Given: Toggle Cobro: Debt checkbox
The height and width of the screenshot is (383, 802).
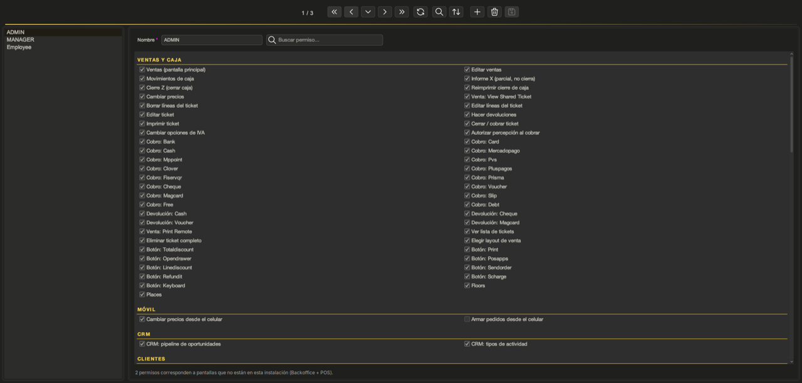Looking at the screenshot, I should click(x=467, y=204).
